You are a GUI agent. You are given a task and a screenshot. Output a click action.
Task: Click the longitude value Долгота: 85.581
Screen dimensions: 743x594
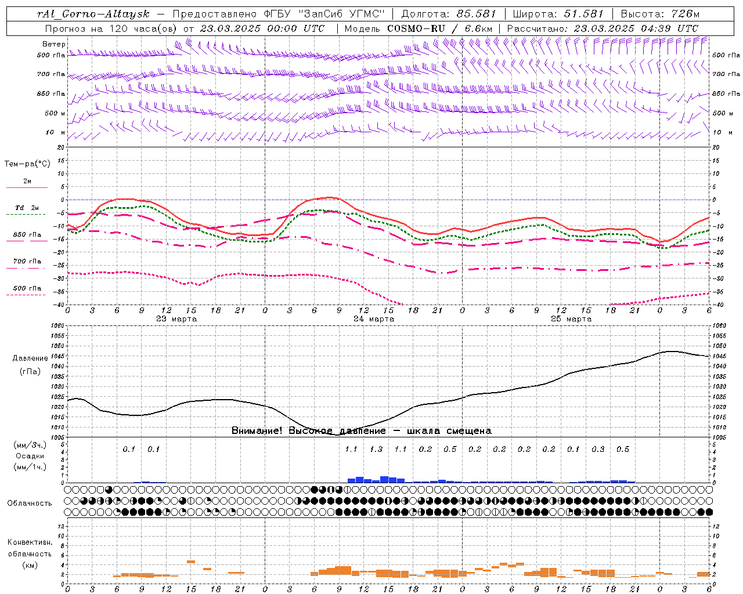click(449, 14)
